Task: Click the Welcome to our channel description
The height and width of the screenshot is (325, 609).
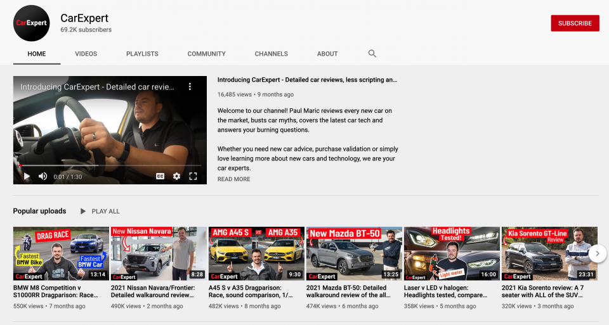Action: click(305, 120)
